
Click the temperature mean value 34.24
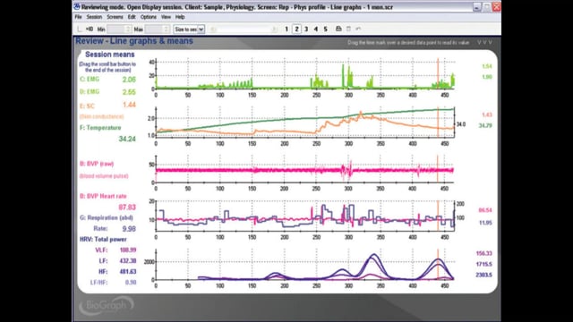pyautogui.click(x=127, y=140)
